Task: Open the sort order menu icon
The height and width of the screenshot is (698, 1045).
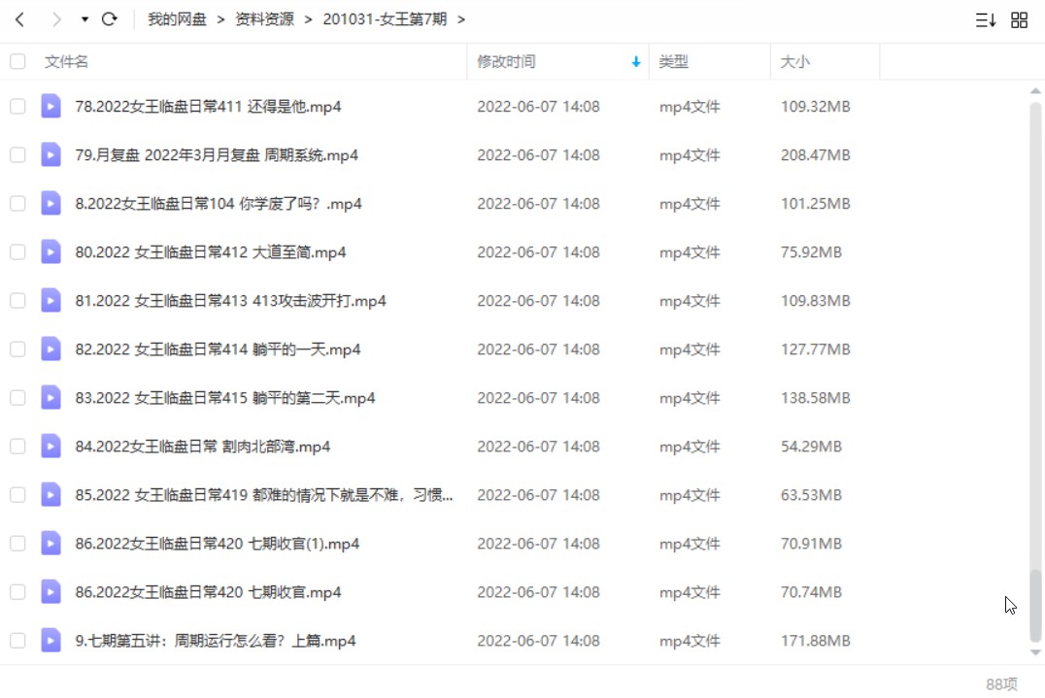Action: 986,20
